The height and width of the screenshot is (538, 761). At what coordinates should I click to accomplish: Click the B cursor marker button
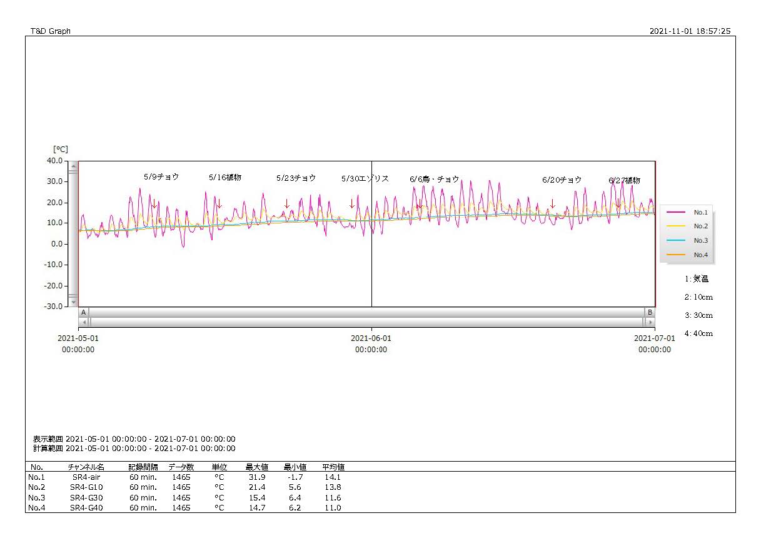pyautogui.click(x=650, y=312)
